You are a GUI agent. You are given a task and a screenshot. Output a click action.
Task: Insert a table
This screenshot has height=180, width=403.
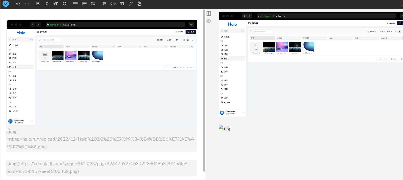coord(122,4)
